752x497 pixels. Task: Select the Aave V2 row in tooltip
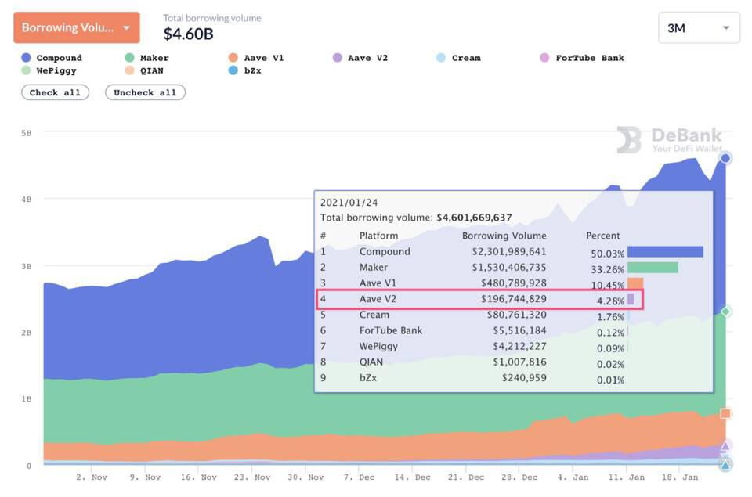click(479, 299)
